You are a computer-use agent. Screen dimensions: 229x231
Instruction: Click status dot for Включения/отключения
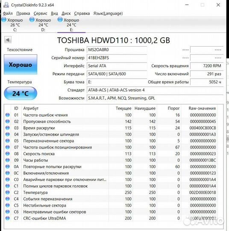8,173
